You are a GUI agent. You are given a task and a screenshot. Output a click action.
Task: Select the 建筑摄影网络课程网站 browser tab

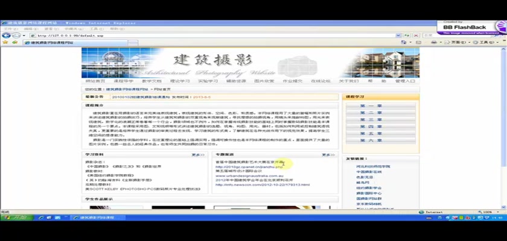point(75,43)
